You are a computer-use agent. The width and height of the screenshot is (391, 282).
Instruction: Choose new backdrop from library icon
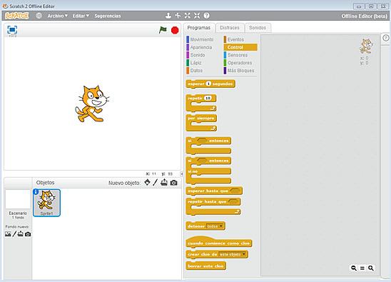[8, 234]
